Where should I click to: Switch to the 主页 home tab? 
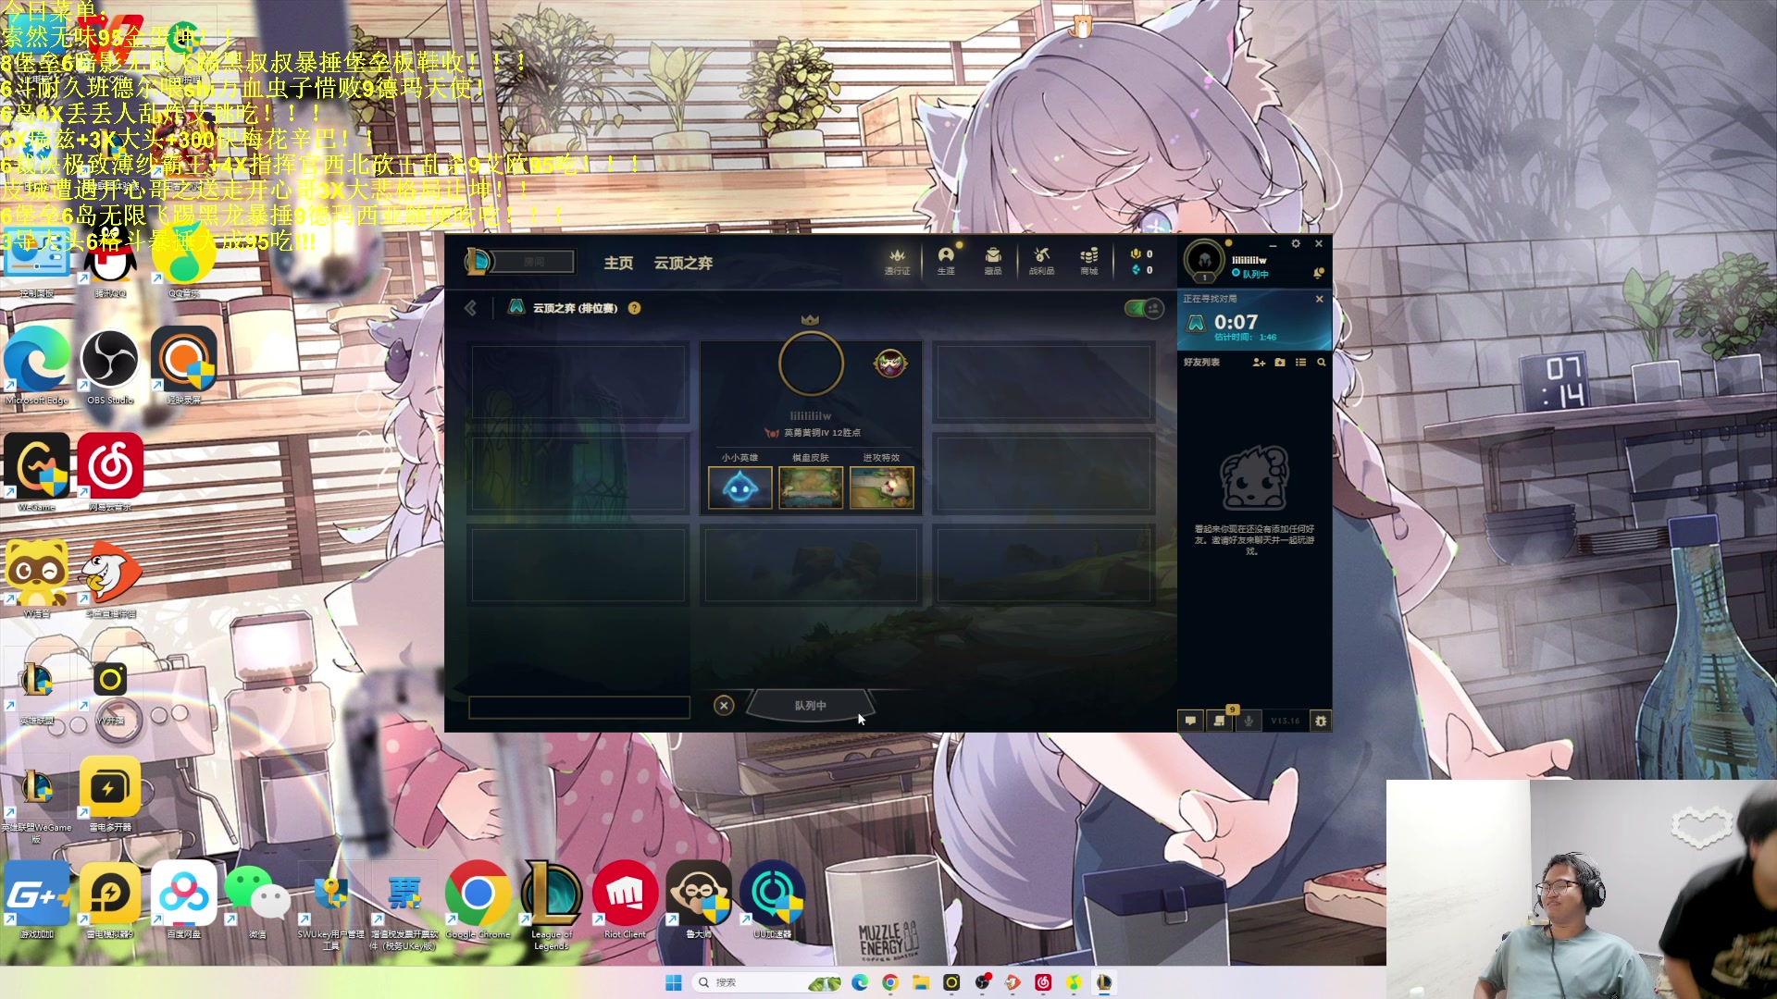[618, 263]
